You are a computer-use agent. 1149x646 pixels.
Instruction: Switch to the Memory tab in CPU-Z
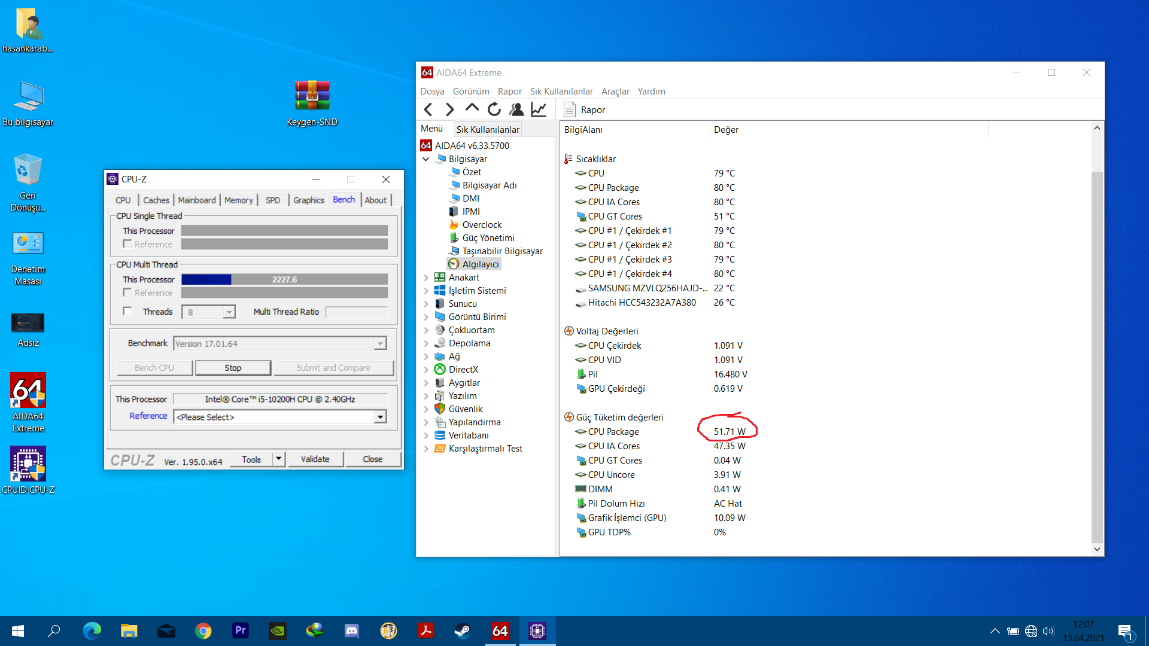(238, 200)
